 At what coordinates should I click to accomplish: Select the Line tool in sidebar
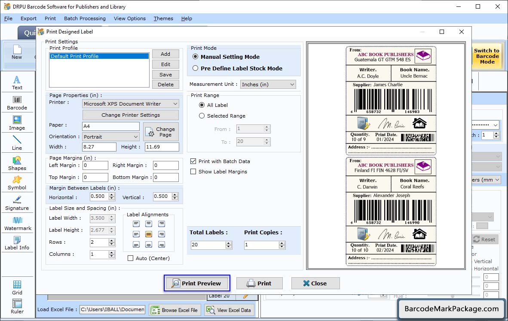pyautogui.click(x=17, y=143)
